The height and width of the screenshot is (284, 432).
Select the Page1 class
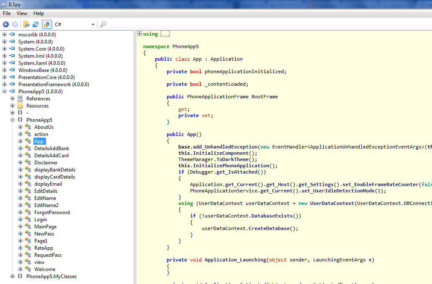41,241
